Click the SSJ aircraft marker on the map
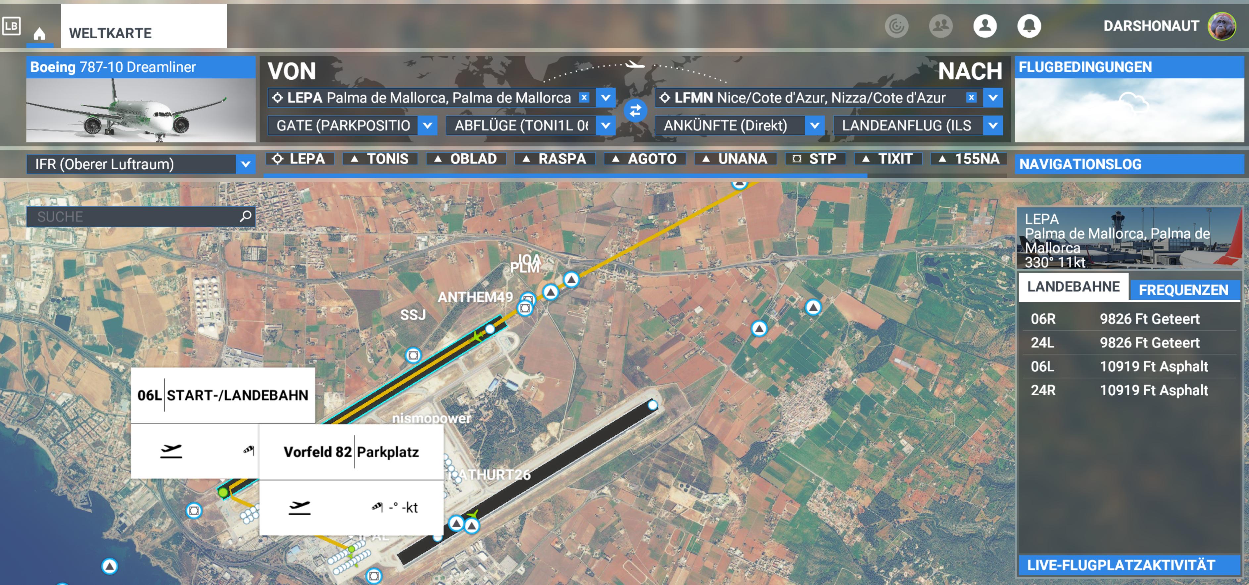The height and width of the screenshot is (585, 1249). (x=413, y=355)
